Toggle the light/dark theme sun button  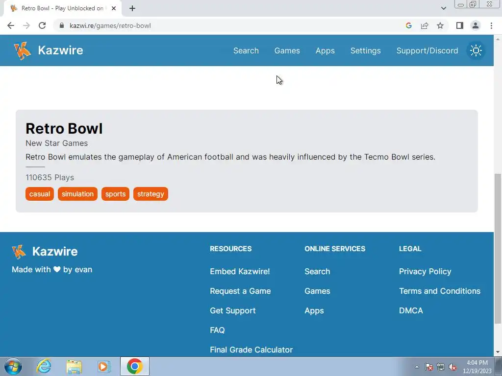(476, 50)
